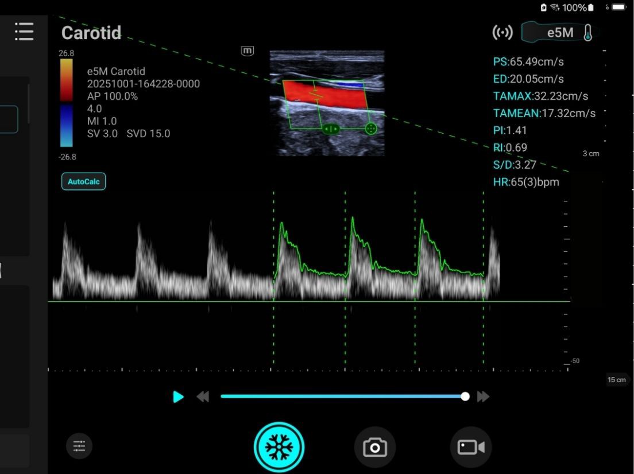Select the color ROI move handle

point(371,129)
